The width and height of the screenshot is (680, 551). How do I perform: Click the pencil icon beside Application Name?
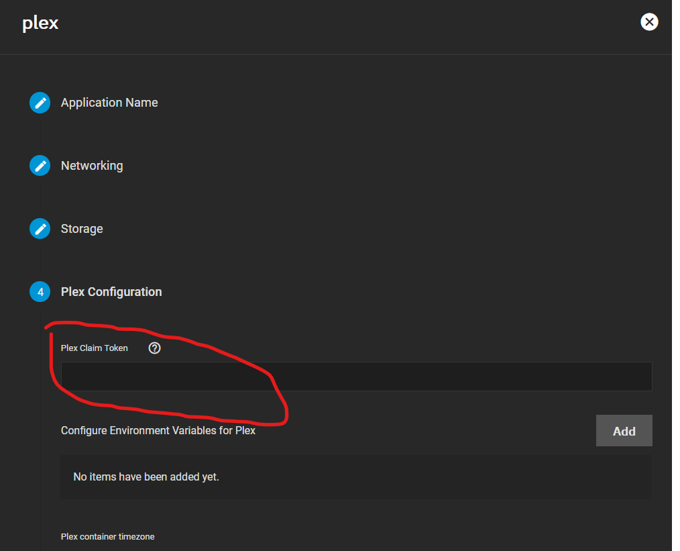(x=40, y=103)
